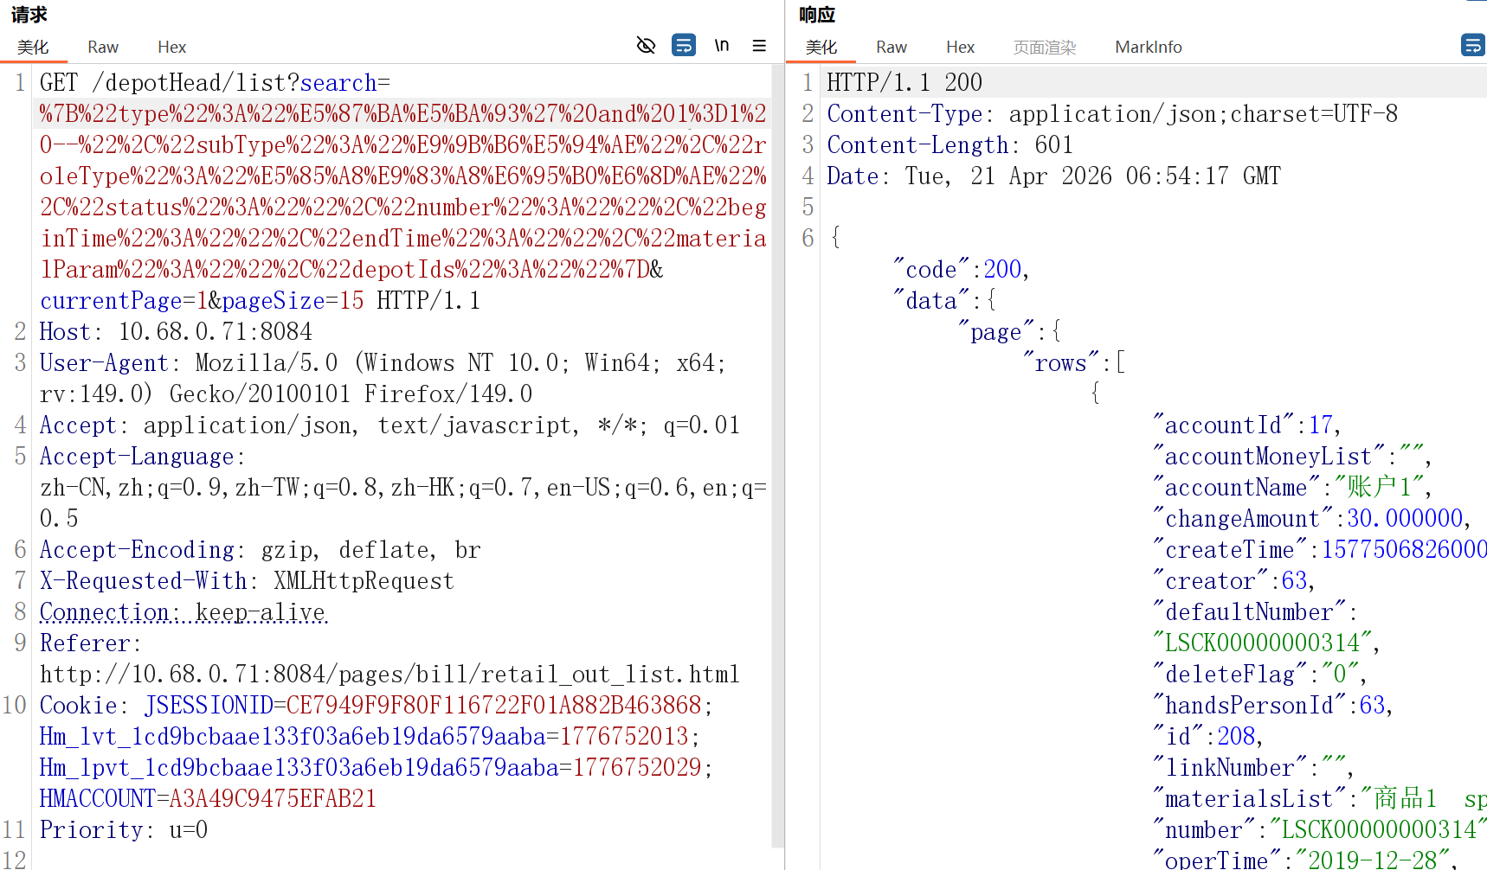Image resolution: width=1487 pixels, height=870 pixels.
Task: Click the Content-Type response header
Action: [x=1112, y=114]
